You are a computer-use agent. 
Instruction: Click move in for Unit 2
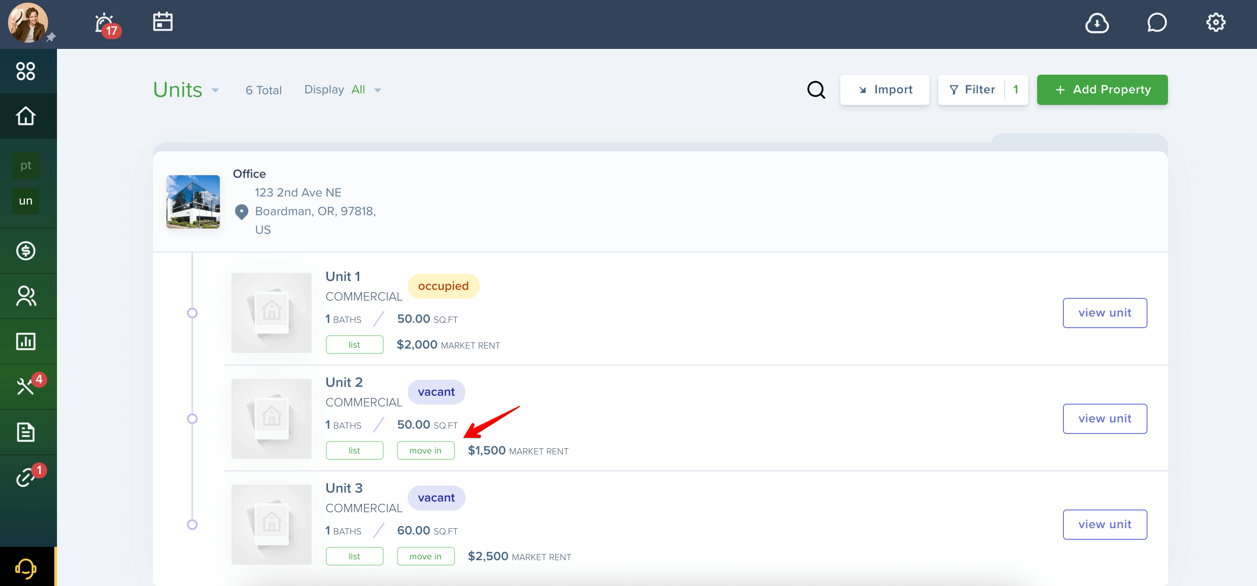[426, 450]
